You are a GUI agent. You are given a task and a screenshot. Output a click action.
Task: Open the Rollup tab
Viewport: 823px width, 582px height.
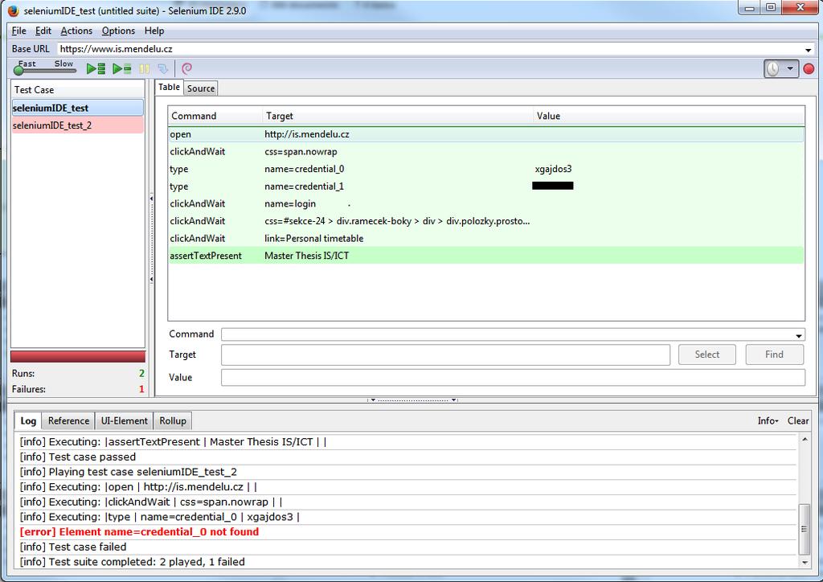(173, 421)
